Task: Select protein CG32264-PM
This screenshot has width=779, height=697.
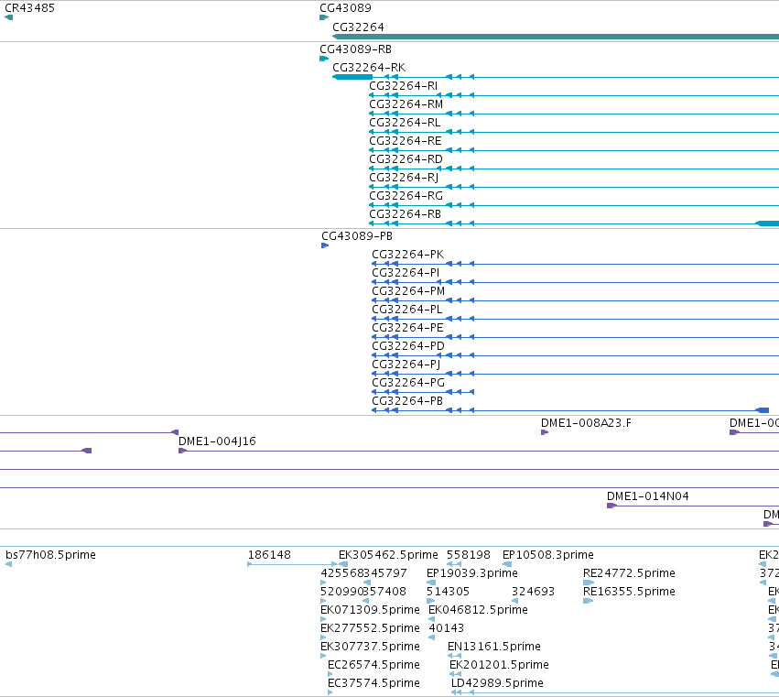Action: (408, 291)
